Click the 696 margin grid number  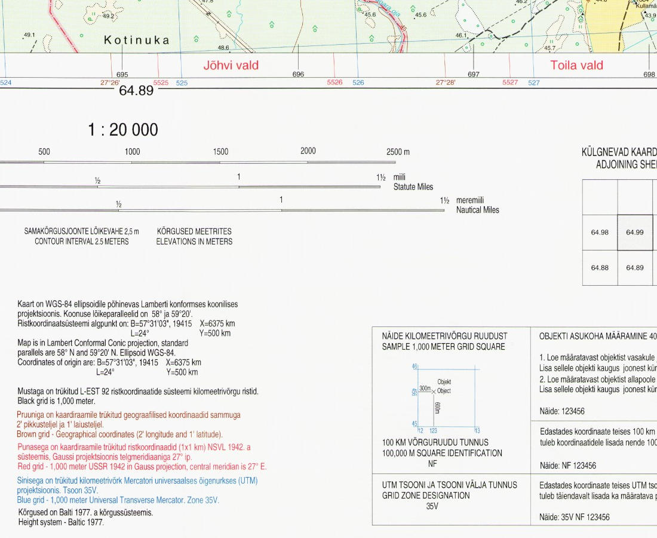tap(298, 74)
